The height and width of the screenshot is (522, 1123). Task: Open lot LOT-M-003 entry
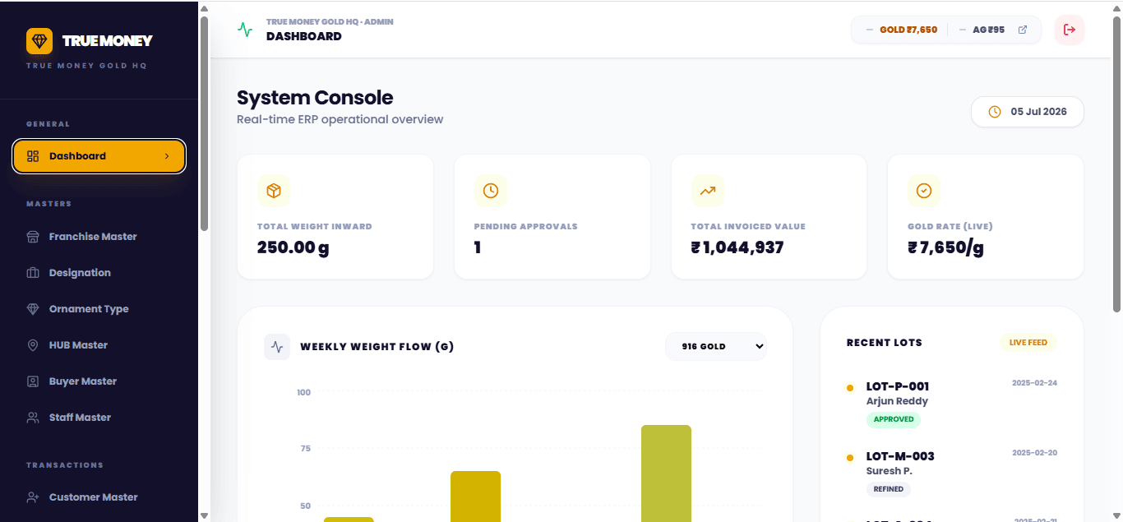point(900,456)
